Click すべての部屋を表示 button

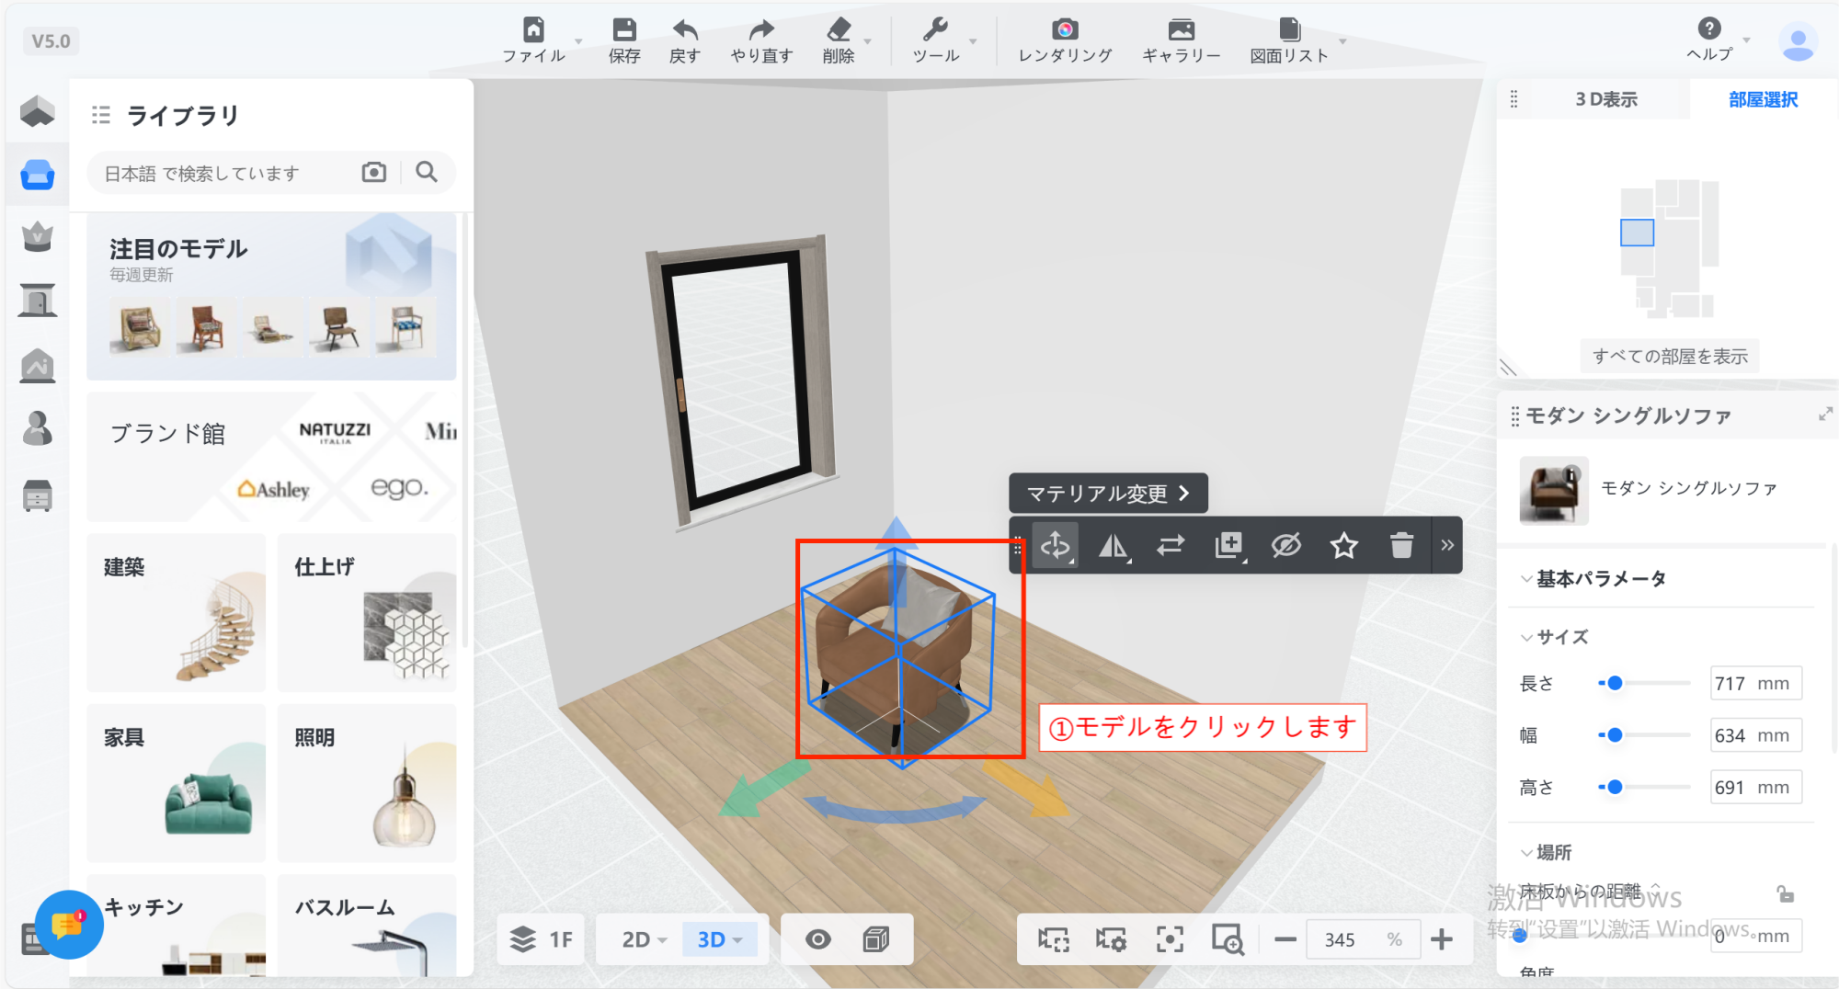[1670, 356]
